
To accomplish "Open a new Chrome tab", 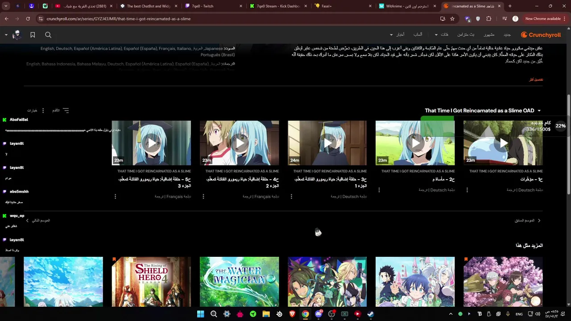I will click(510, 6).
